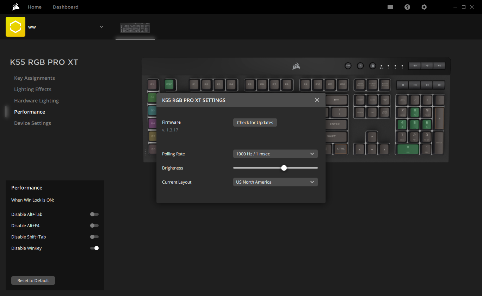Select the green numpad 0 key

pyautogui.click(x=408, y=149)
